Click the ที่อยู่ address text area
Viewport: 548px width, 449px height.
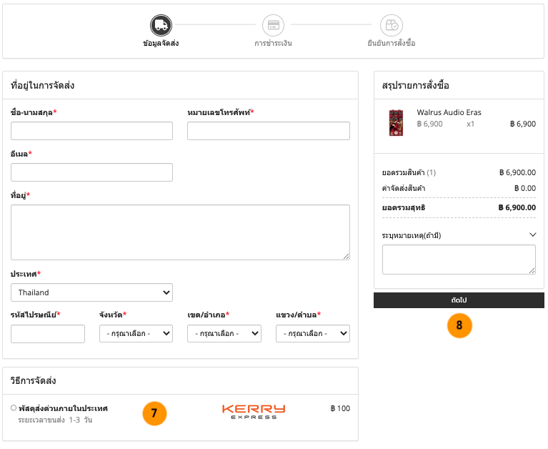pos(180,232)
